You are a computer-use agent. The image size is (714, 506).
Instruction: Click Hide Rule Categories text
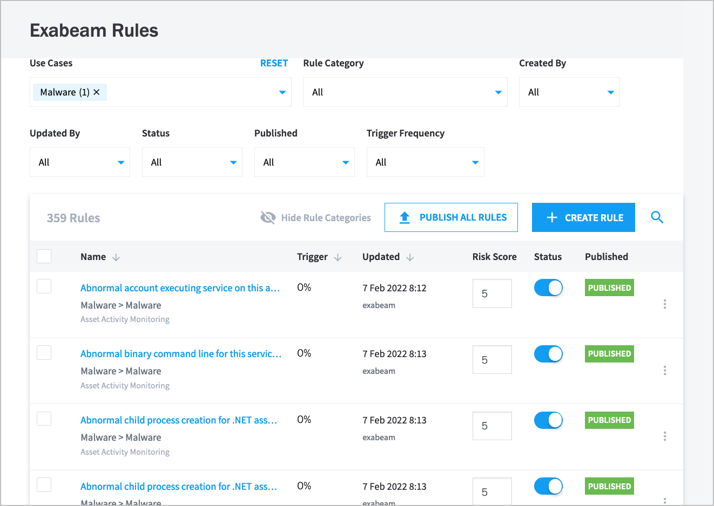click(326, 218)
